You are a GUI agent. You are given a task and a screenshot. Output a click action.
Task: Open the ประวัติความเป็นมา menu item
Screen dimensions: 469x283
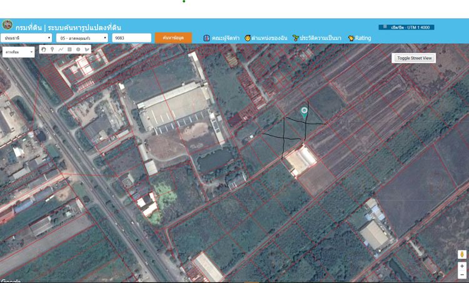click(x=316, y=38)
